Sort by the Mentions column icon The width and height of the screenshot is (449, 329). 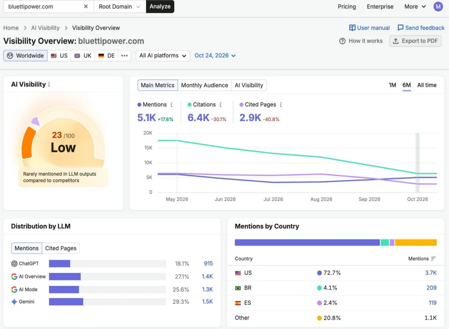pyautogui.click(x=433, y=258)
